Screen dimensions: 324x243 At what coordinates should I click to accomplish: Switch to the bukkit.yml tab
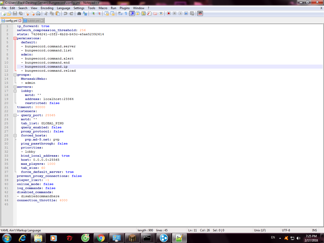coord(33,21)
